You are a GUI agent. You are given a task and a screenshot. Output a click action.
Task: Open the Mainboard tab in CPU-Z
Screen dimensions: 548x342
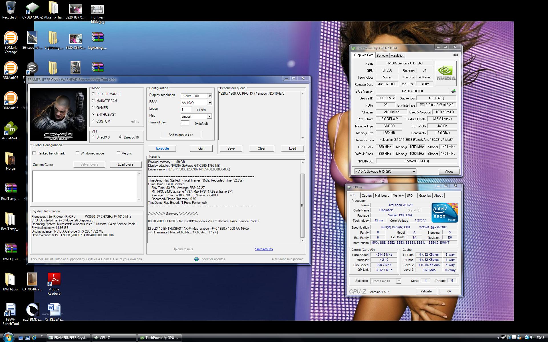tap(382, 196)
